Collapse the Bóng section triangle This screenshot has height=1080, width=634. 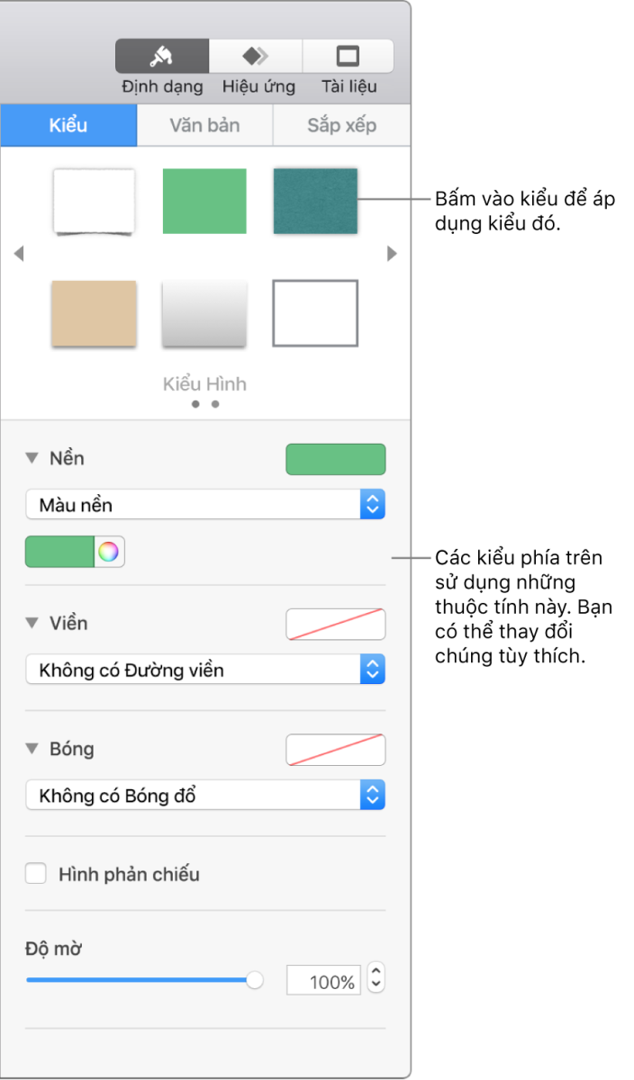(x=32, y=749)
